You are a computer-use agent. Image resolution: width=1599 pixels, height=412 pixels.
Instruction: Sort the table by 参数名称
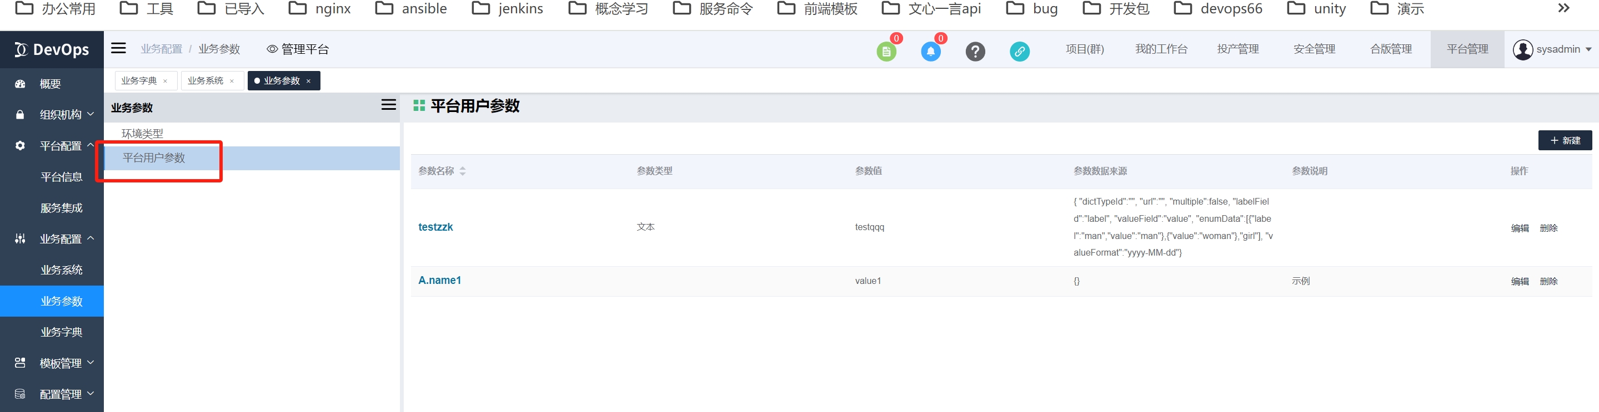tap(463, 171)
